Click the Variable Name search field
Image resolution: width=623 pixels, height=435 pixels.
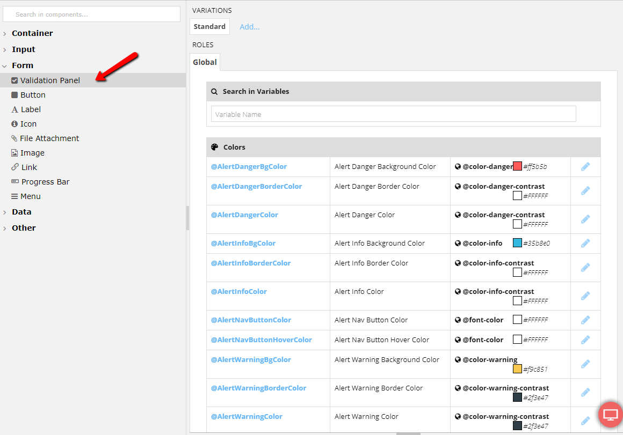(393, 114)
